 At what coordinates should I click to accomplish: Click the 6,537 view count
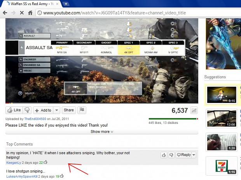180,110
